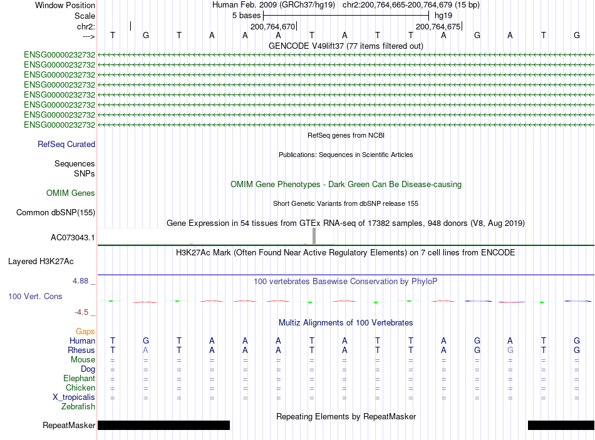This screenshot has width=595, height=440.
Task: Click the Common dbSNP(155) track label
Action: 55,212
